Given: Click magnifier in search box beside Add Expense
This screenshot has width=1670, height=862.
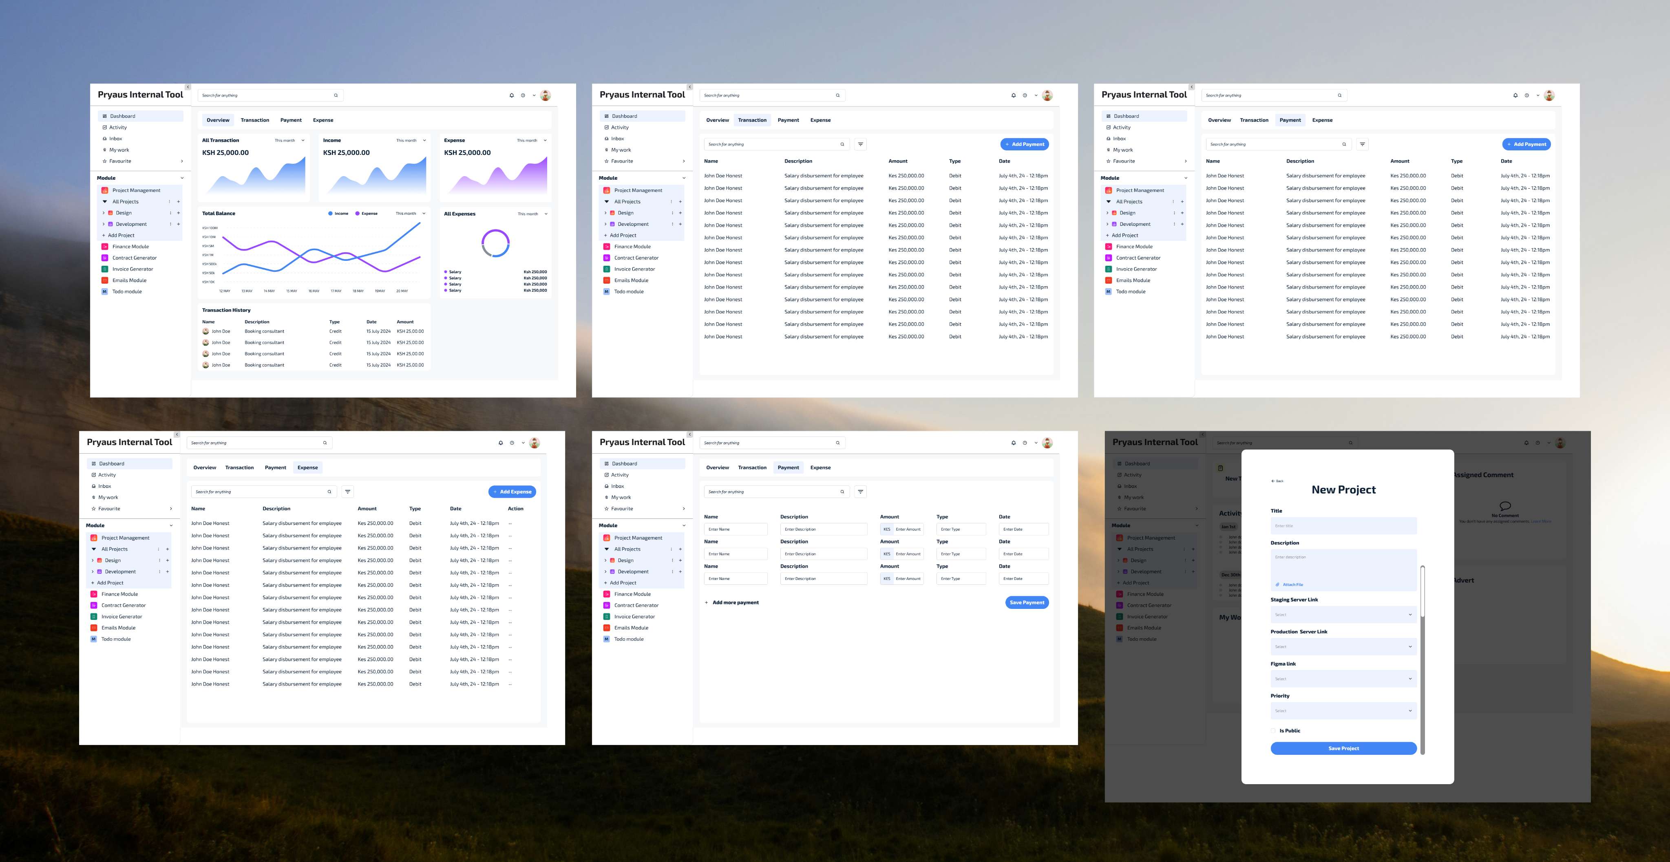Looking at the screenshot, I should 329,492.
